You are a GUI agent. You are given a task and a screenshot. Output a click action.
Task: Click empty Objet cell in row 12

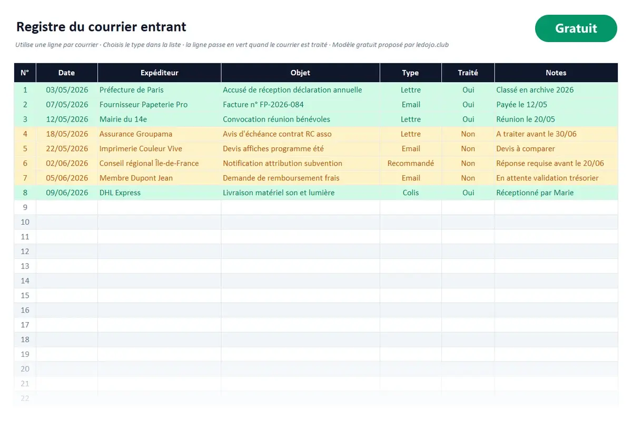[300, 252]
